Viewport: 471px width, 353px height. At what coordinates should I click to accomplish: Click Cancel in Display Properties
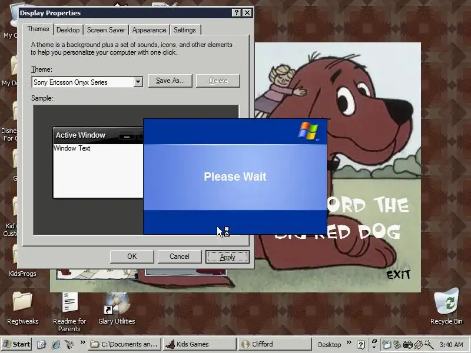pyautogui.click(x=180, y=257)
